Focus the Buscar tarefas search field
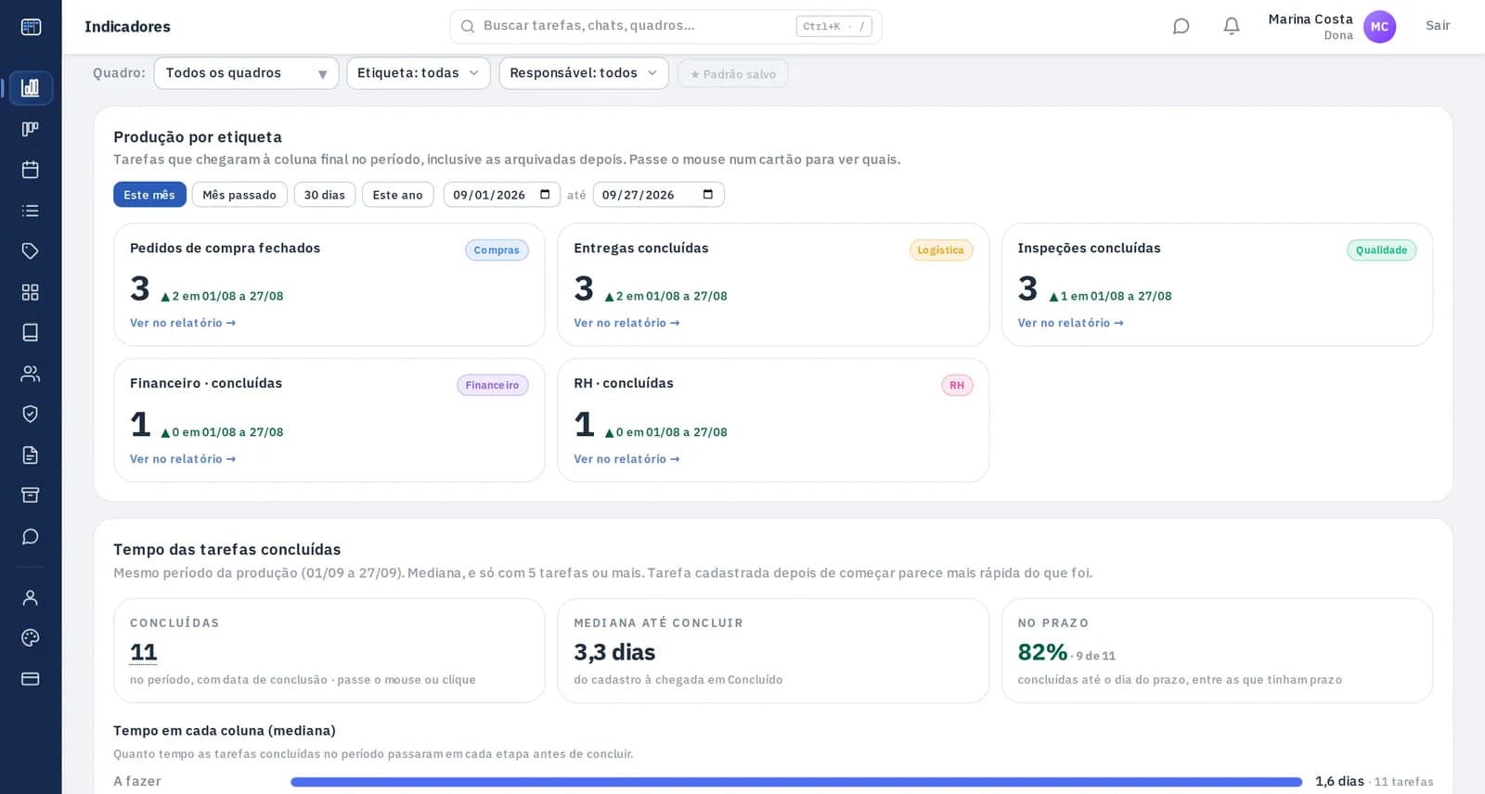This screenshot has height=794, width=1485. (x=665, y=27)
